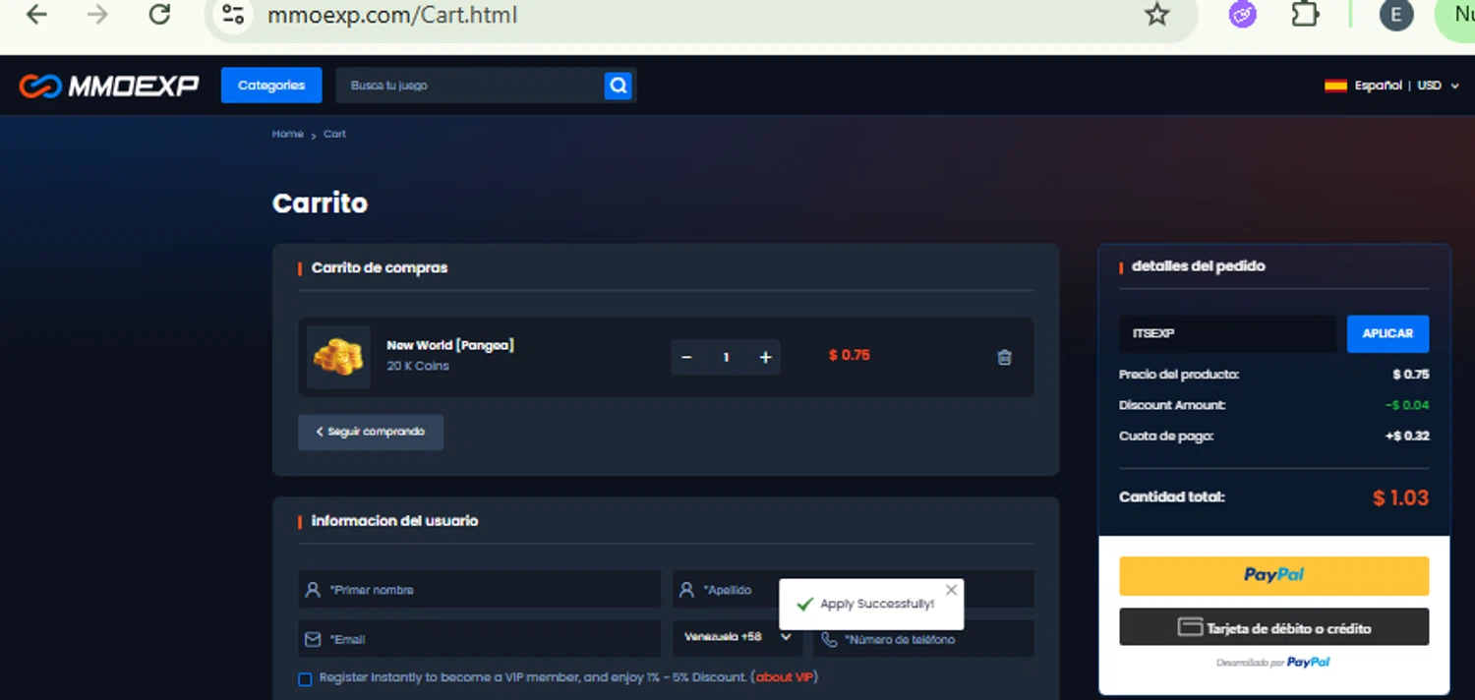
Task: Click the coupon code field with ITSEXP
Action: click(1227, 333)
